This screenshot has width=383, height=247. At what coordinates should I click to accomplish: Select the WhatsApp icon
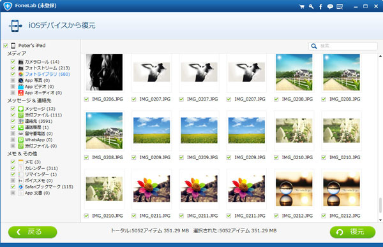click(x=21, y=140)
